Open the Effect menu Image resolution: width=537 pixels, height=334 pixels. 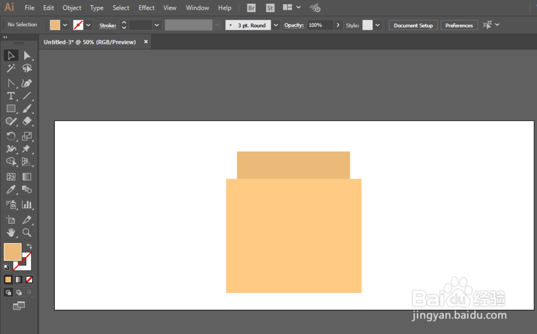point(146,8)
